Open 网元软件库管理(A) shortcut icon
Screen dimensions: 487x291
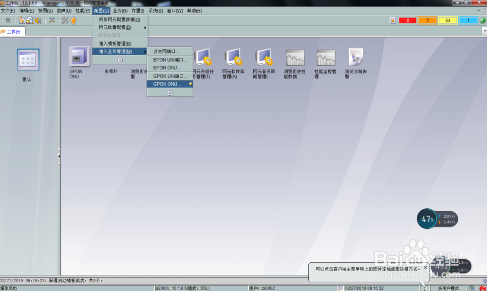[234, 57]
